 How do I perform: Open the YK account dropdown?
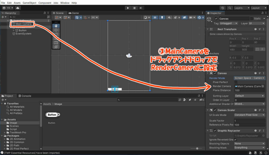[8, 8]
